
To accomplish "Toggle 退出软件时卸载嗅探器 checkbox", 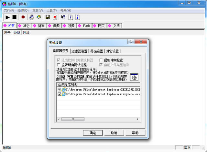I will pyautogui.click(x=58, y=60).
